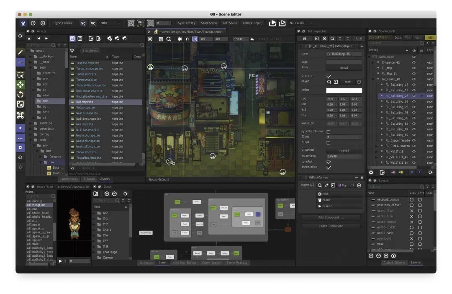Hide FL_Building_25 using its eye icon
Screen dimensions: 452x294
click(x=413, y=96)
